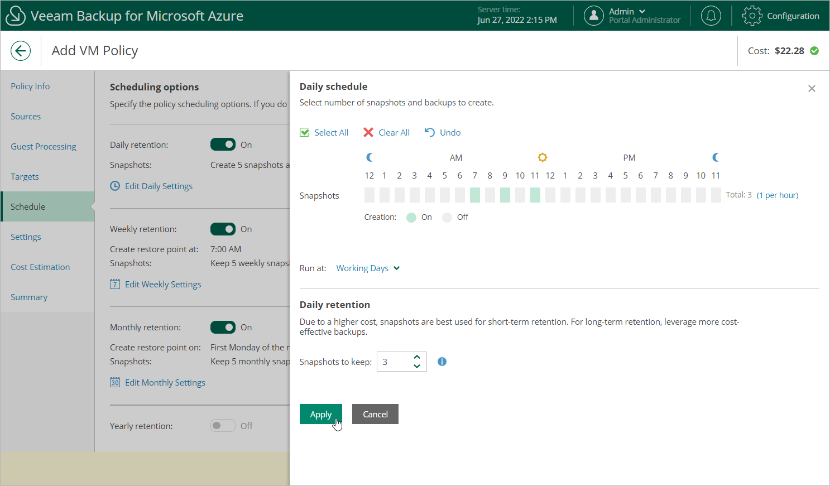
Task: Switch to the Guest Processing step
Action: pyautogui.click(x=44, y=147)
